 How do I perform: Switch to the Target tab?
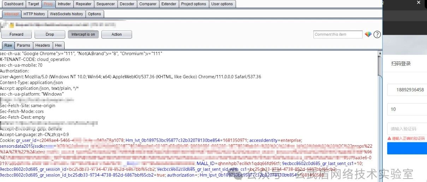tap(34, 4)
